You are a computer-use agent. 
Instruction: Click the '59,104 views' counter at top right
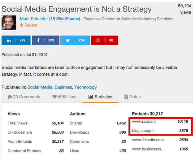[x=184, y=9]
